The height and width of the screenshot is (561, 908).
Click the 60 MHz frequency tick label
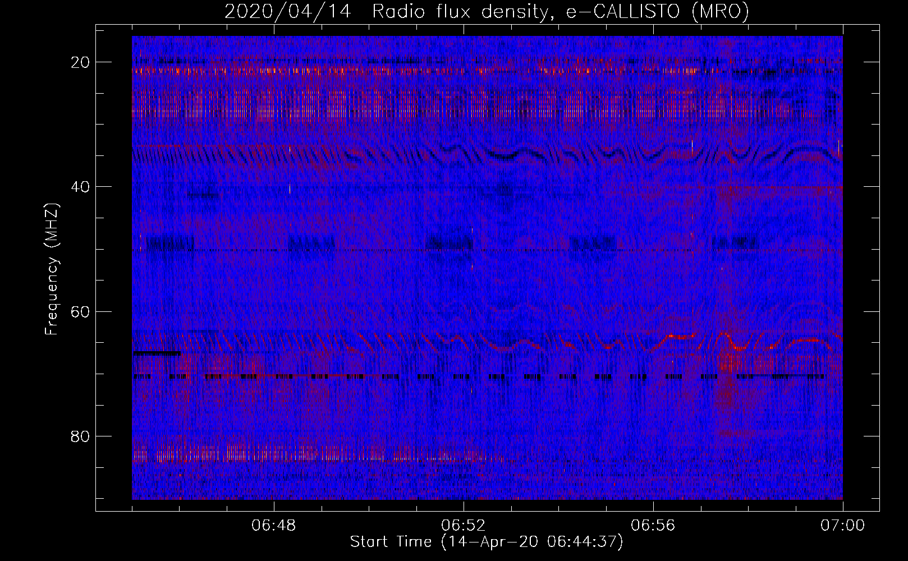[80, 311]
